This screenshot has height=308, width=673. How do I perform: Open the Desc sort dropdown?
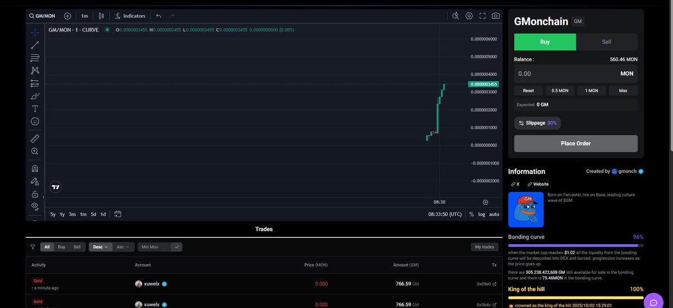[x=100, y=247]
